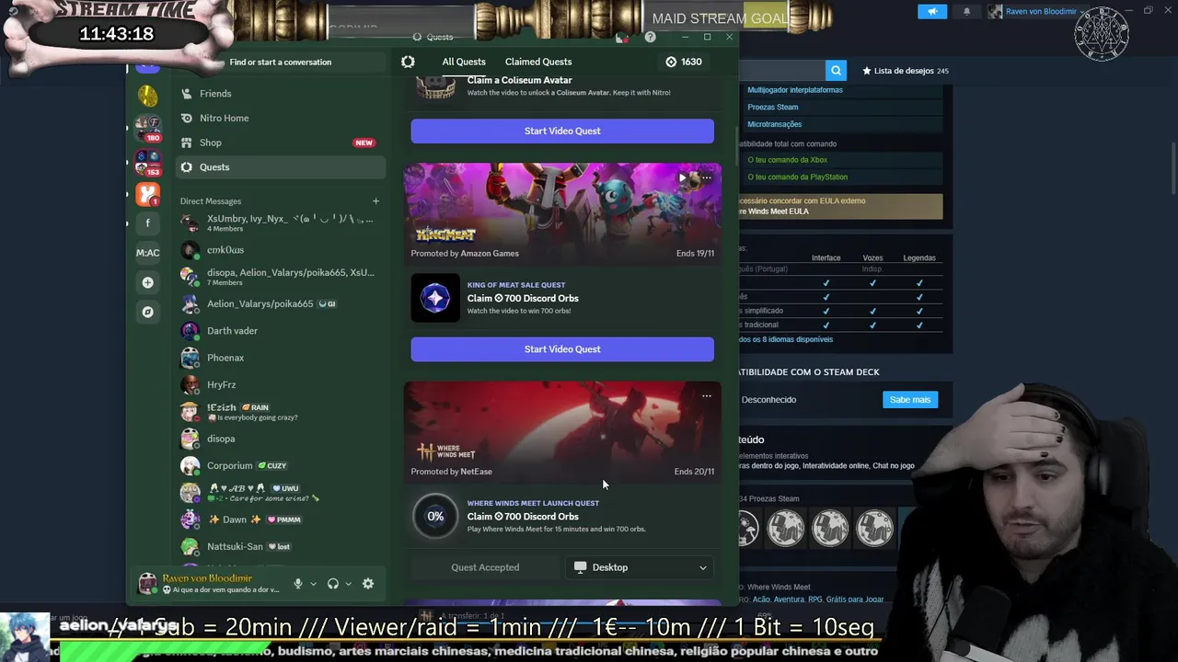
Task: Create a new DM with plus icon
Action: 375,201
